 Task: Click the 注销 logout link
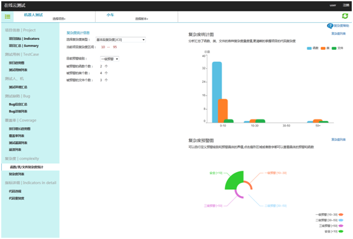tap(346, 5)
